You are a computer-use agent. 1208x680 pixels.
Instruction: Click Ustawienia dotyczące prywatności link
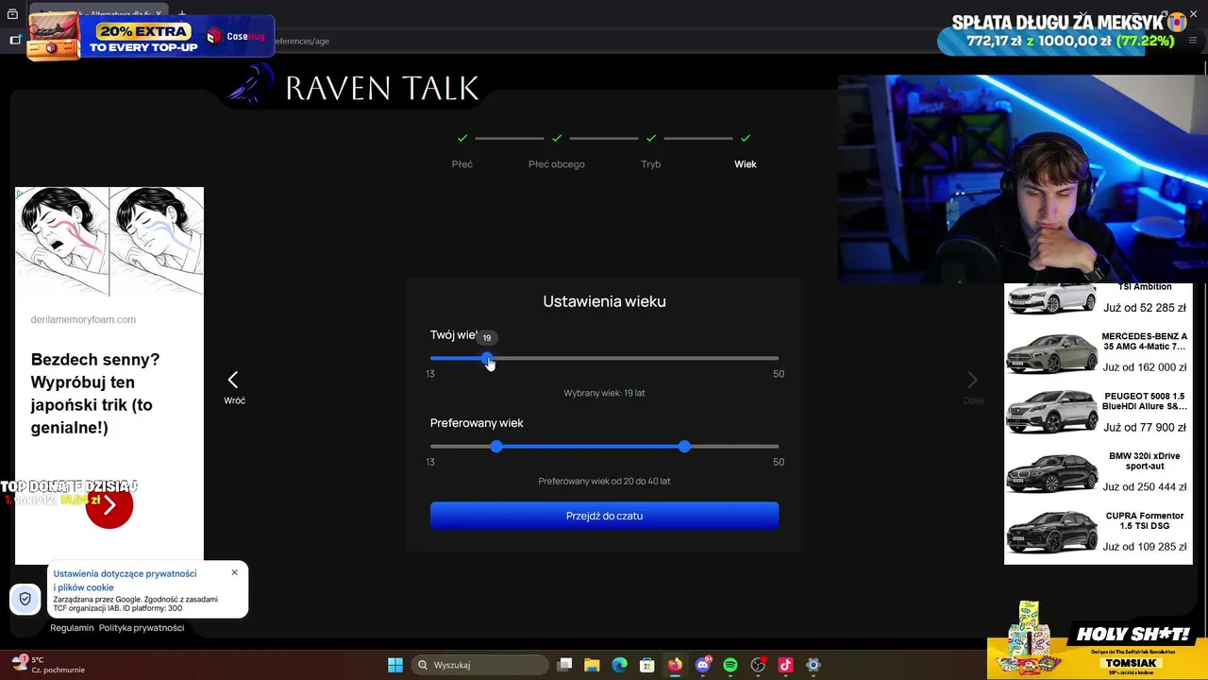tap(125, 580)
